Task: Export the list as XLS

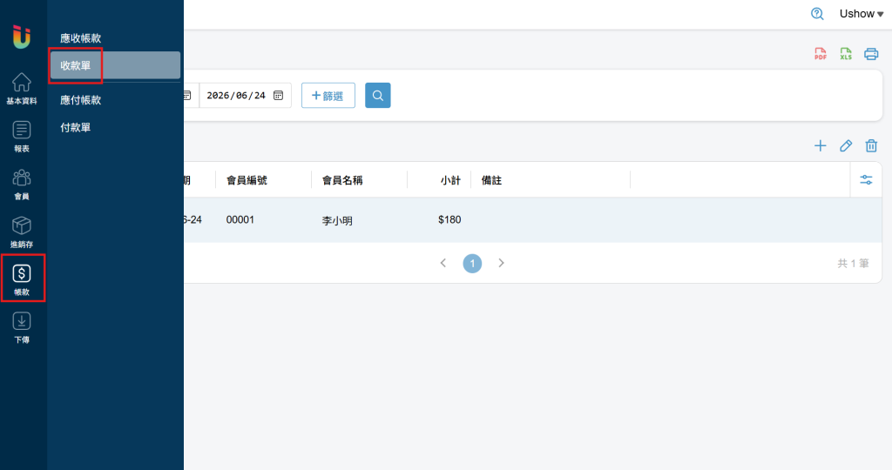Action: (846, 54)
